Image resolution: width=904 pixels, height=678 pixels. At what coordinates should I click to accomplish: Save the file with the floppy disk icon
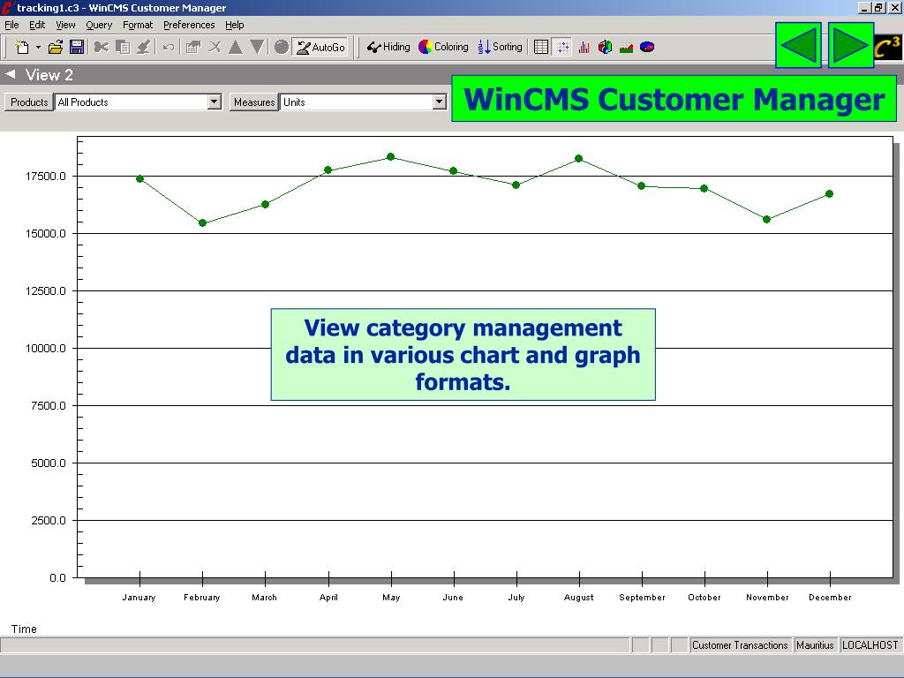[x=77, y=48]
